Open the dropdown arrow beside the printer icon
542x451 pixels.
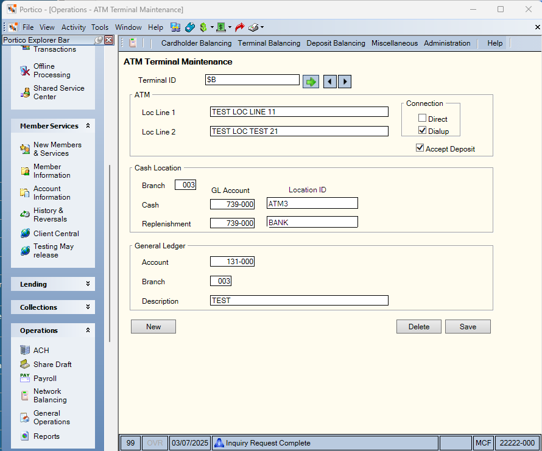point(262,27)
